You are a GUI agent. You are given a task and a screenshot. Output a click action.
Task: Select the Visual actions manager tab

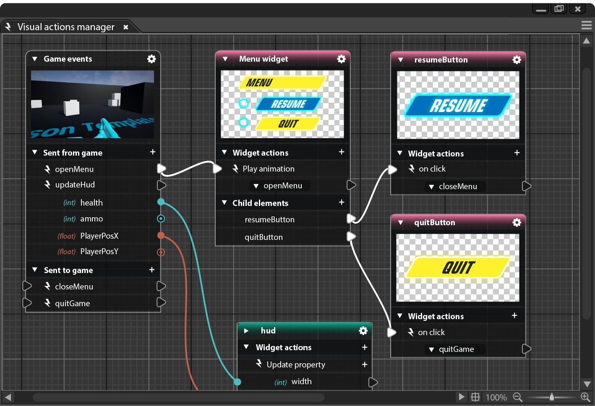tap(66, 27)
